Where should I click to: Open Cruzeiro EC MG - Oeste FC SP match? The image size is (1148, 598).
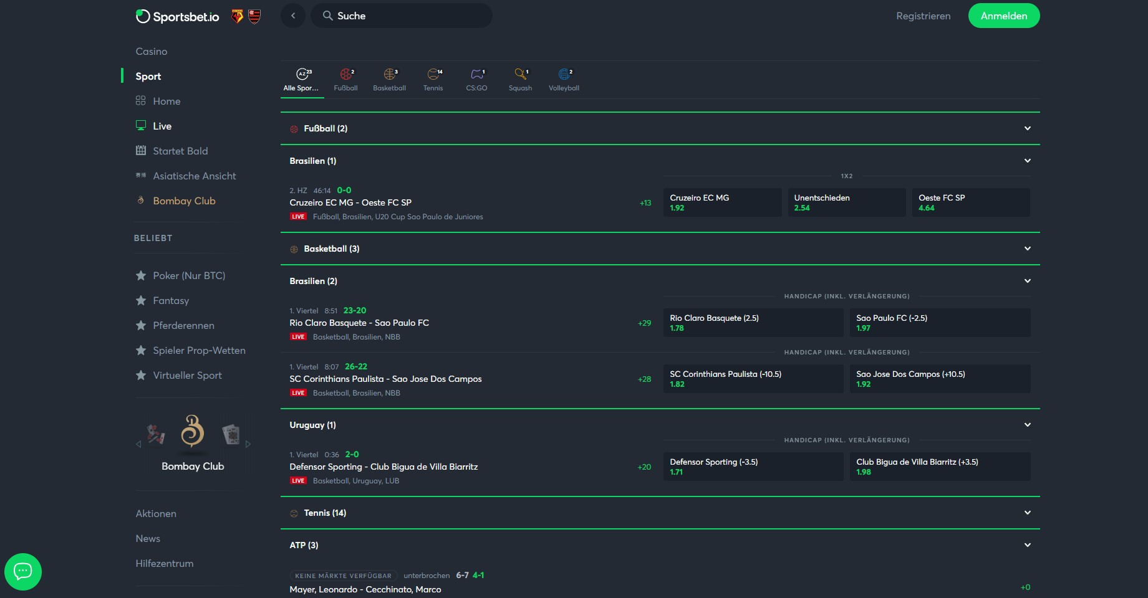tap(350, 202)
